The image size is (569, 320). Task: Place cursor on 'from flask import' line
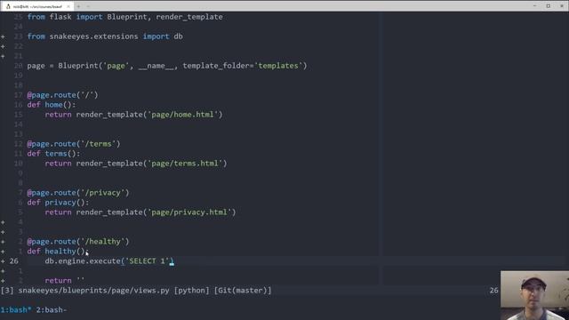(124, 17)
